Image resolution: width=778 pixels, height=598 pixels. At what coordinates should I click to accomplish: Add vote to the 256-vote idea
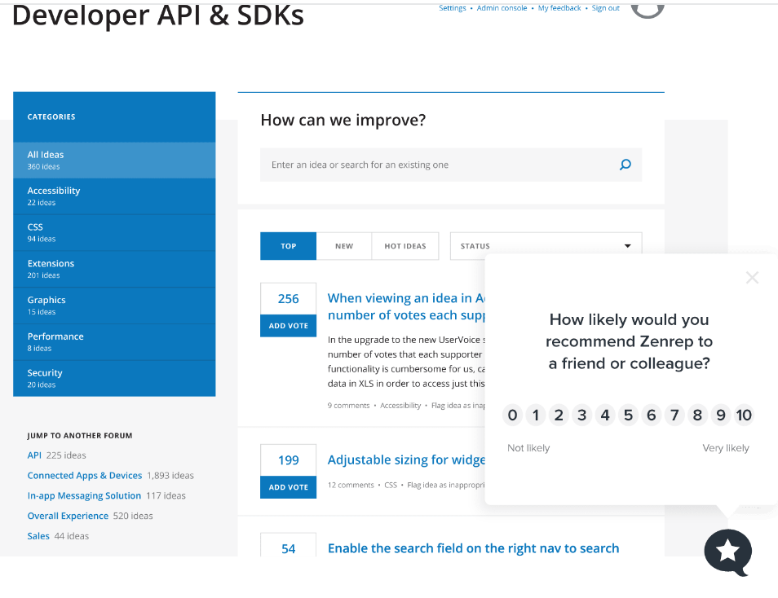(289, 326)
